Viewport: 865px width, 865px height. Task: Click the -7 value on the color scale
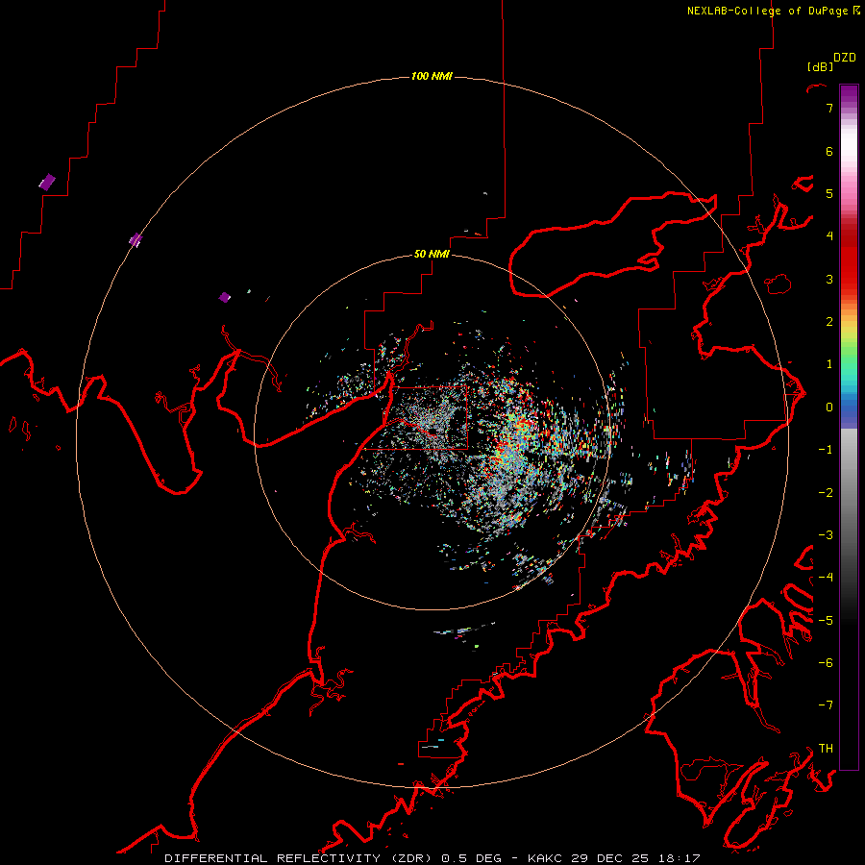point(826,705)
